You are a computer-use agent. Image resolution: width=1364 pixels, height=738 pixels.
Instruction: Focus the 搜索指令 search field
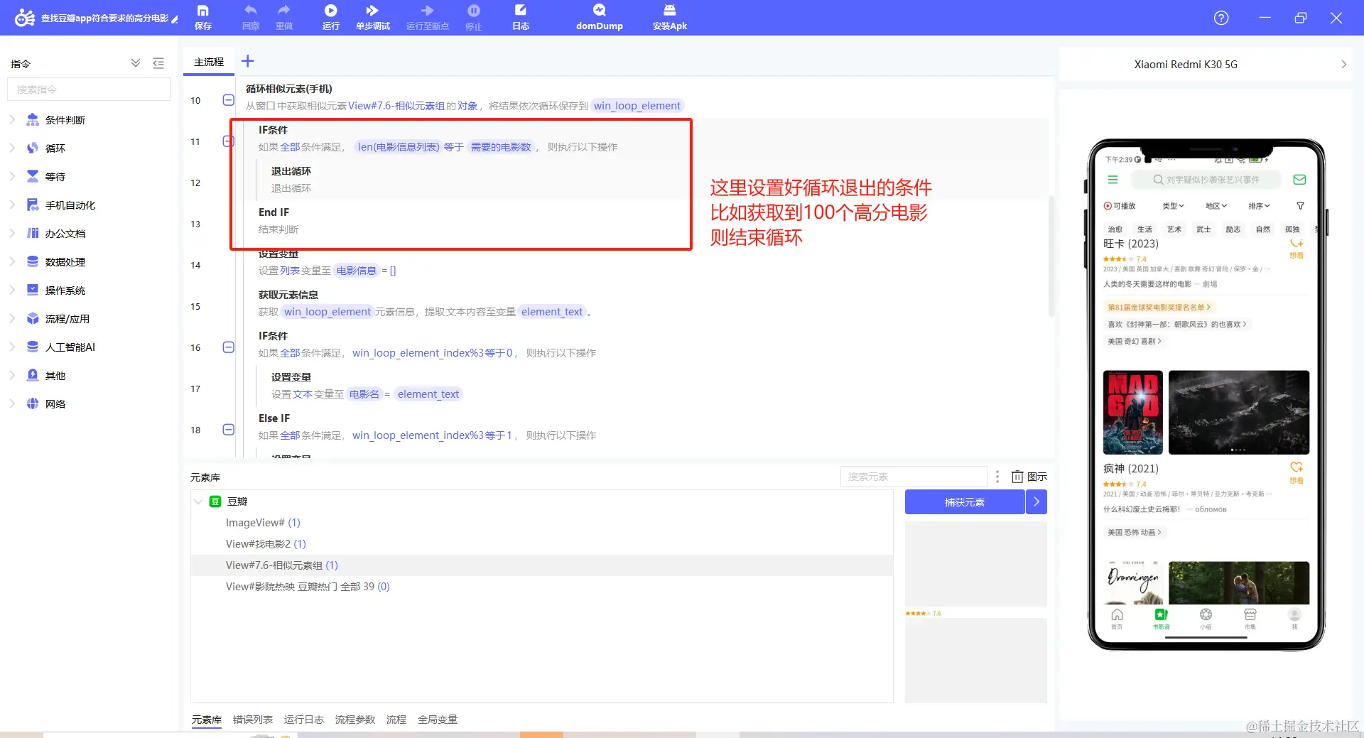89,89
